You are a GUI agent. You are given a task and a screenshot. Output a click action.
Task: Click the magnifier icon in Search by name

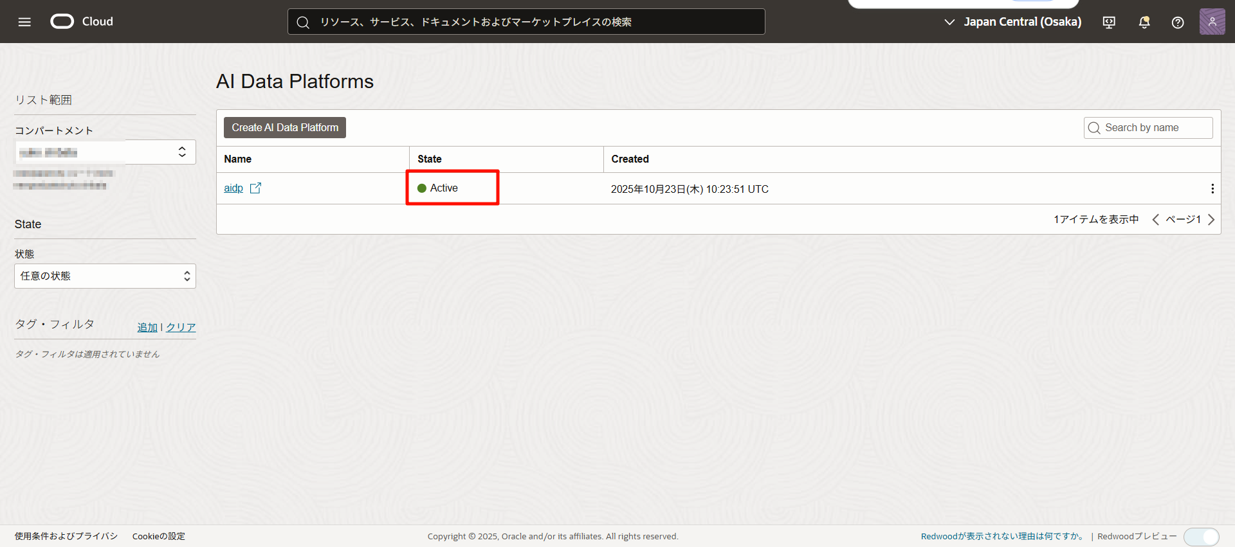point(1094,128)
